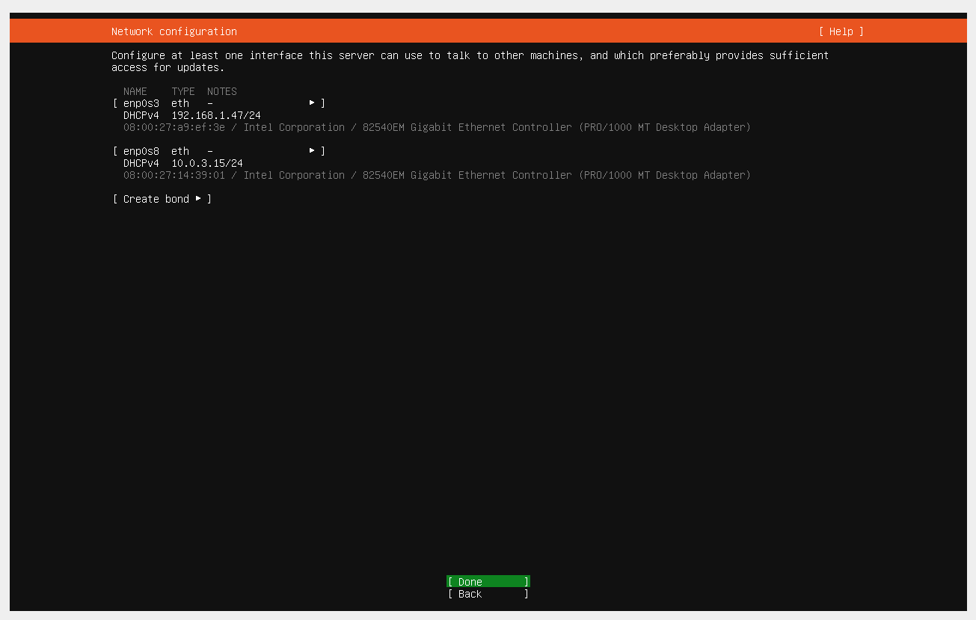
Task: Click the TYPE column header
Action: click(183, 91)
